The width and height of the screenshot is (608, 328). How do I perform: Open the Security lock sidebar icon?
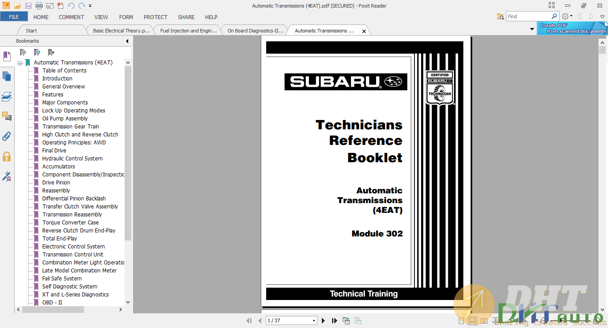click(x=7, y=156)
